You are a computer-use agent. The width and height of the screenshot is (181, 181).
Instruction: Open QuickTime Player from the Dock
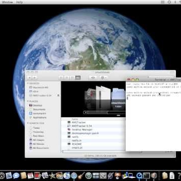coord(139,175)
